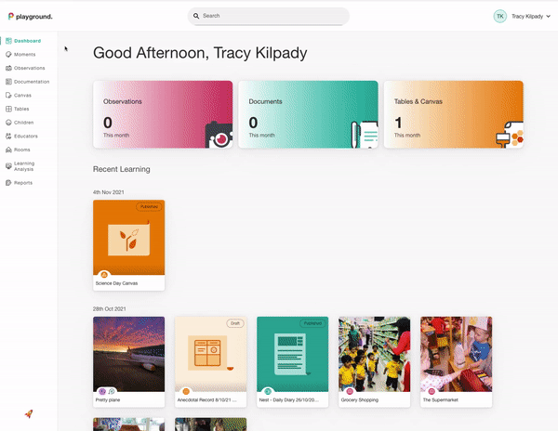Open the Rooms house icon in the sidebar
Image resolution: width=558 pixels, height=431 pixels.
(x=8, y=150)
